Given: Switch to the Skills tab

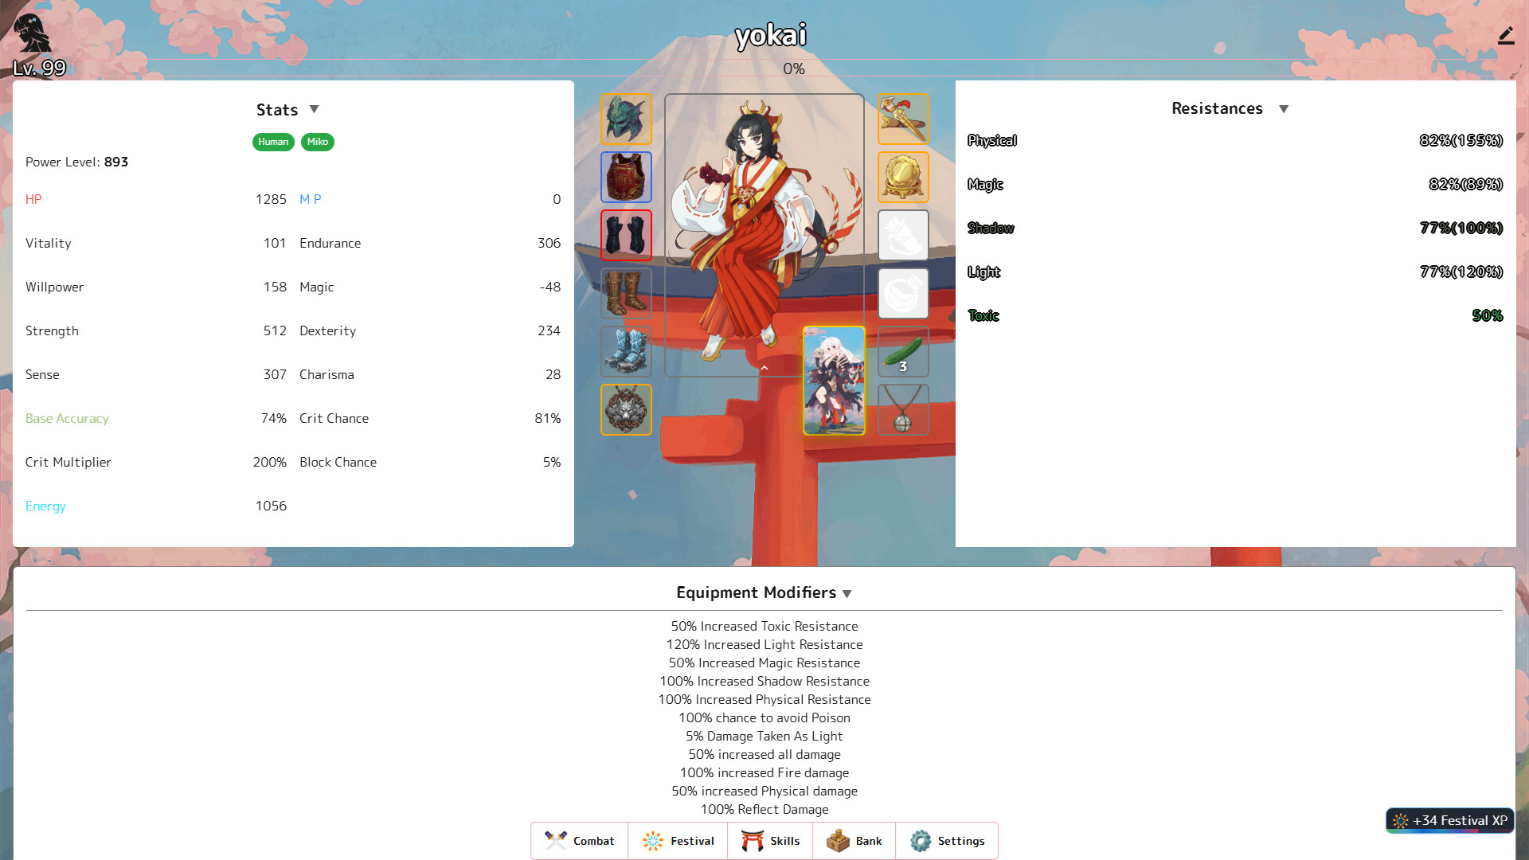Looking at the screenshot, I should pos(770,841).
